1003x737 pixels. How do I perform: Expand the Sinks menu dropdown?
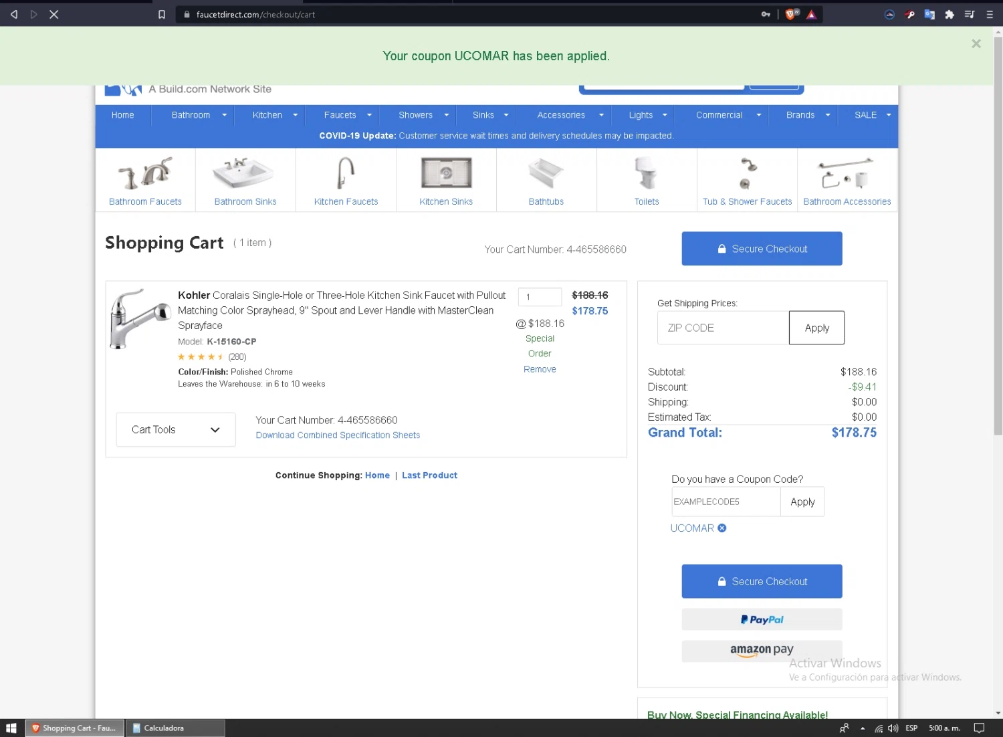click(x=506, y=115)
